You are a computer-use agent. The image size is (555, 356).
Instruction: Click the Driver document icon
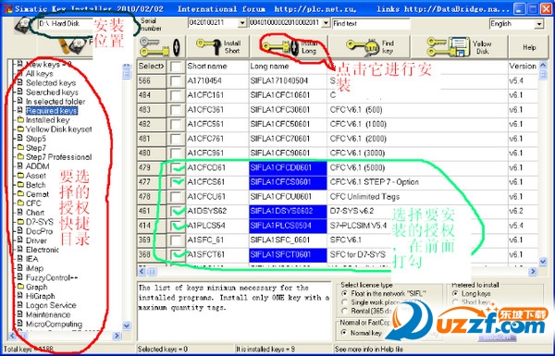[20, 240]
